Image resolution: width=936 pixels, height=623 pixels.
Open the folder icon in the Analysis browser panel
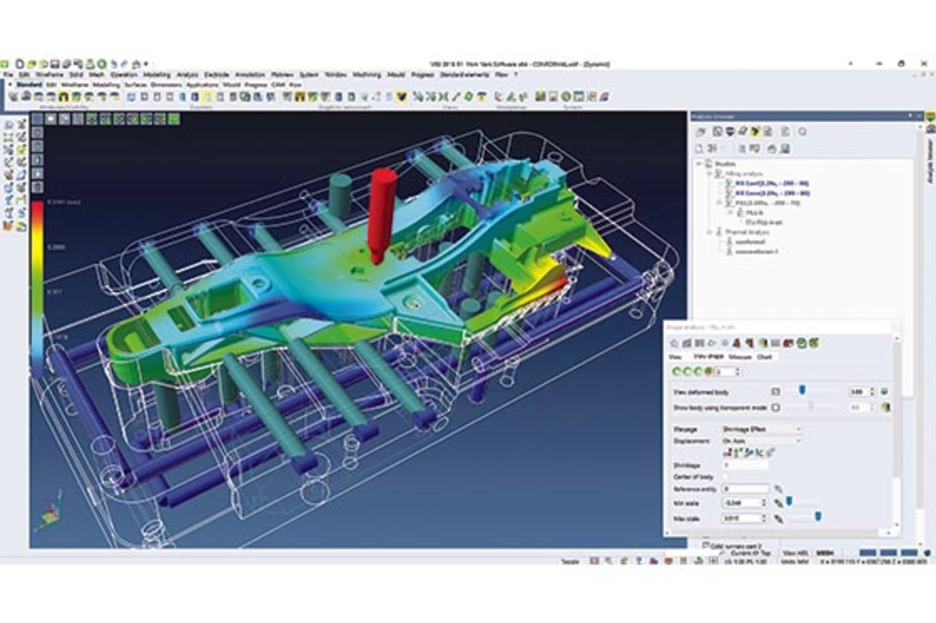coord(700,132)
